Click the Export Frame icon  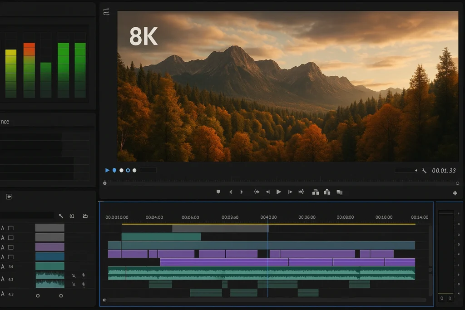pyautogui.click(x=339, y=192)
